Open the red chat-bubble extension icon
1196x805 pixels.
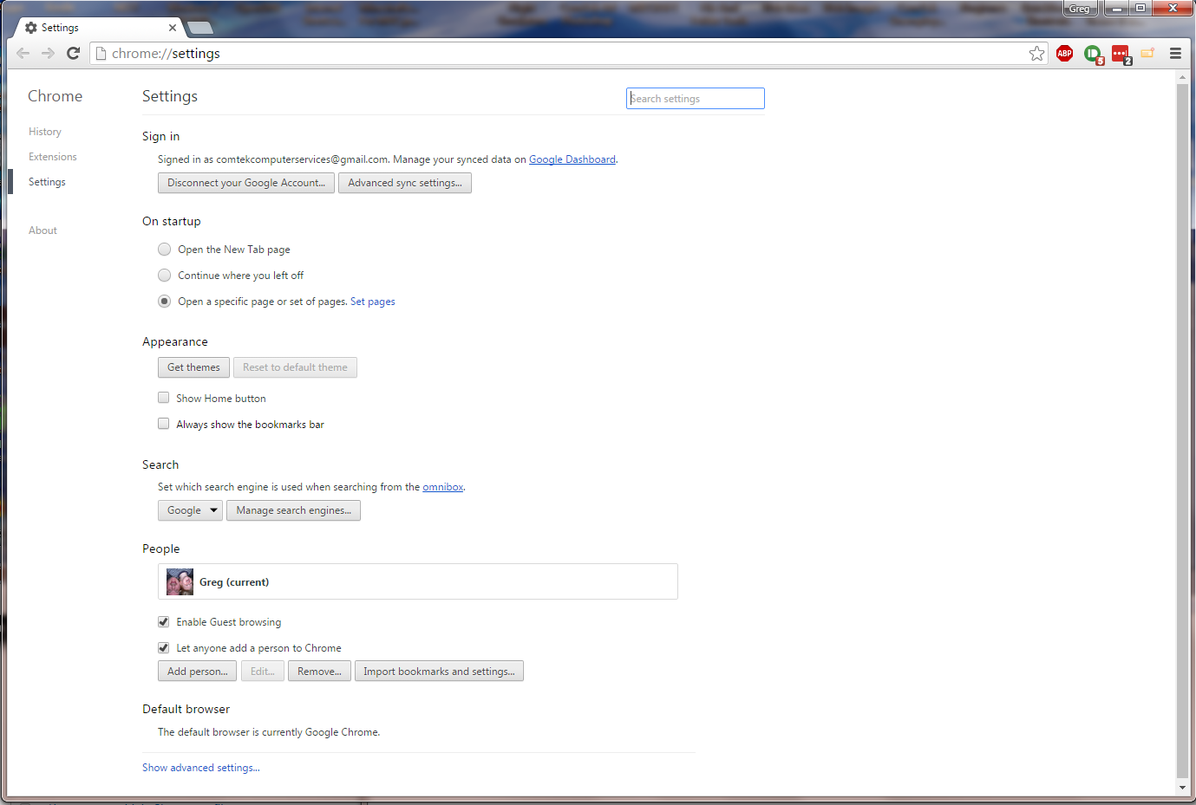(1121, 55)
